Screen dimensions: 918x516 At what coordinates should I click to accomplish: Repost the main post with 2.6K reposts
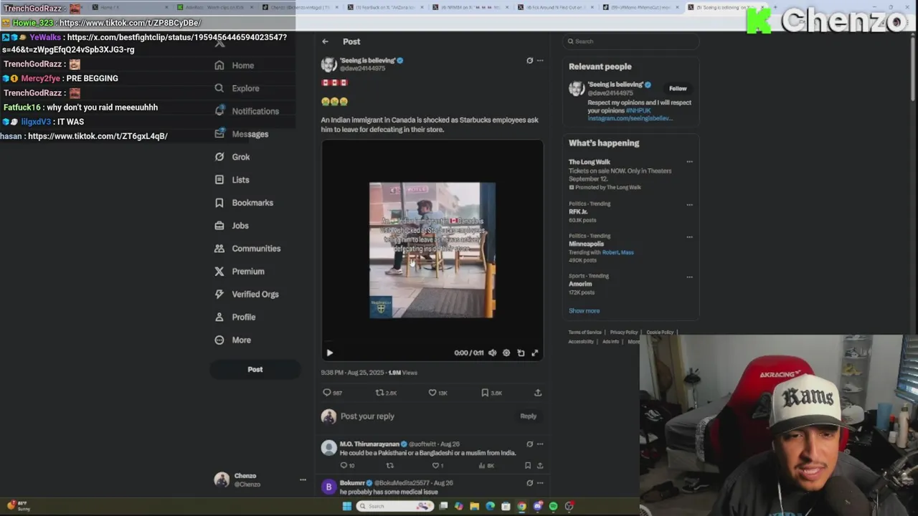pyautogui.click(x=380, y=393)
